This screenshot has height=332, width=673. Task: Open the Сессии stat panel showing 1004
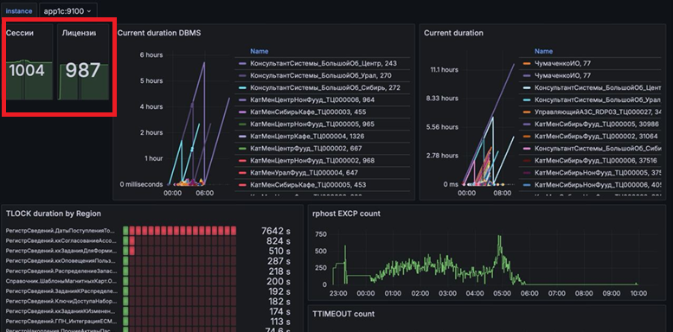29,61
